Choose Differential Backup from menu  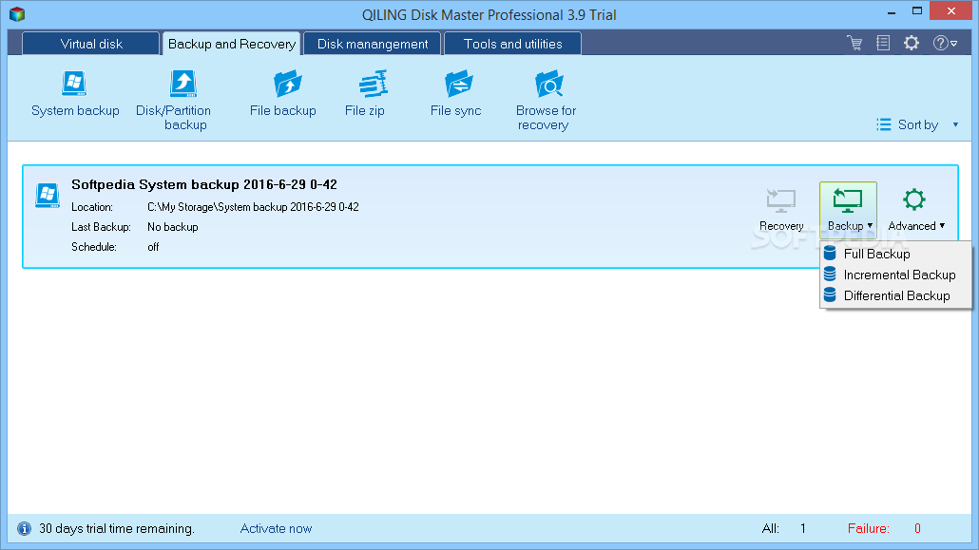[x=896, y=296]
